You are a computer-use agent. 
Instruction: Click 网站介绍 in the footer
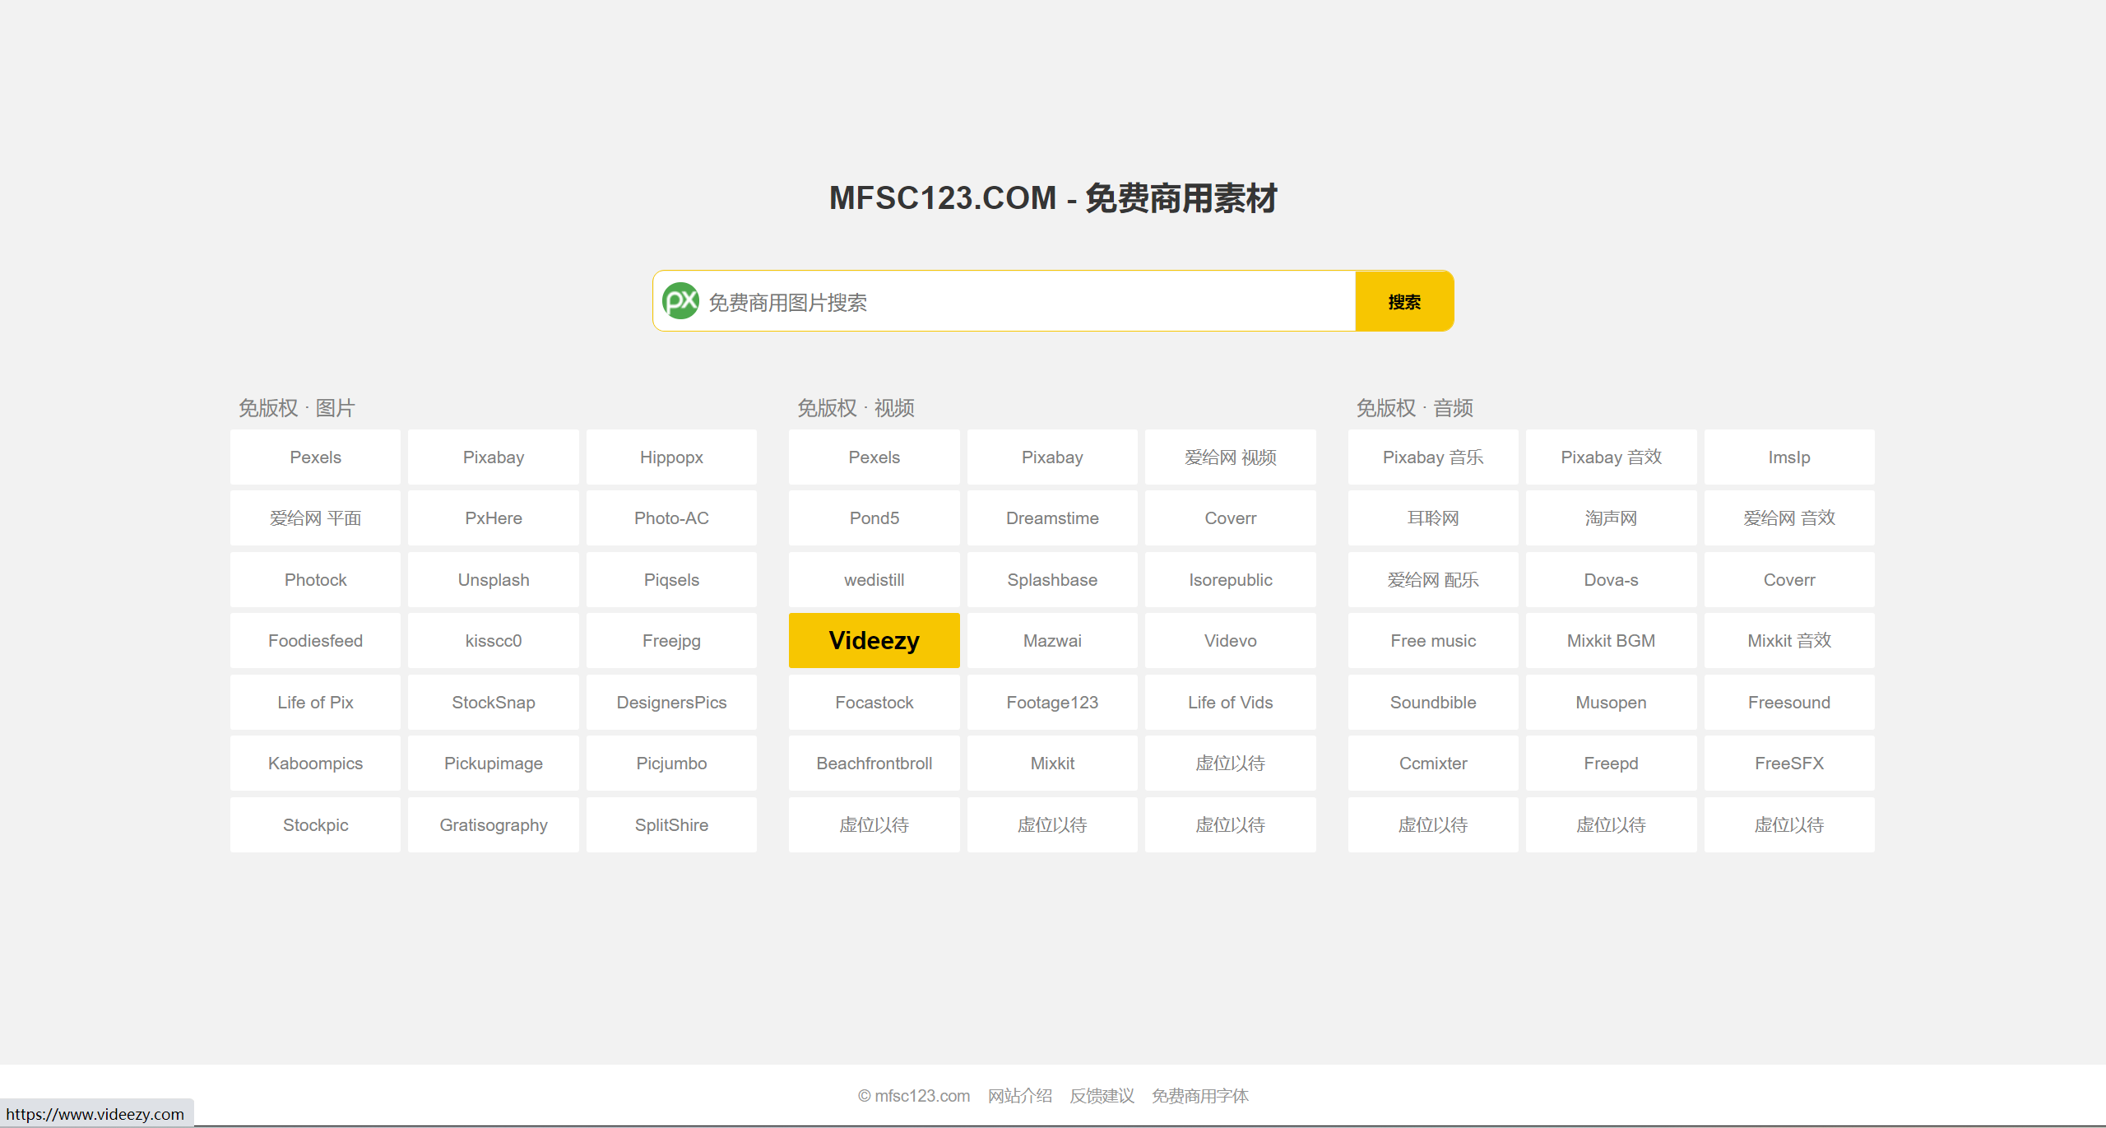coord(1020,1096)
